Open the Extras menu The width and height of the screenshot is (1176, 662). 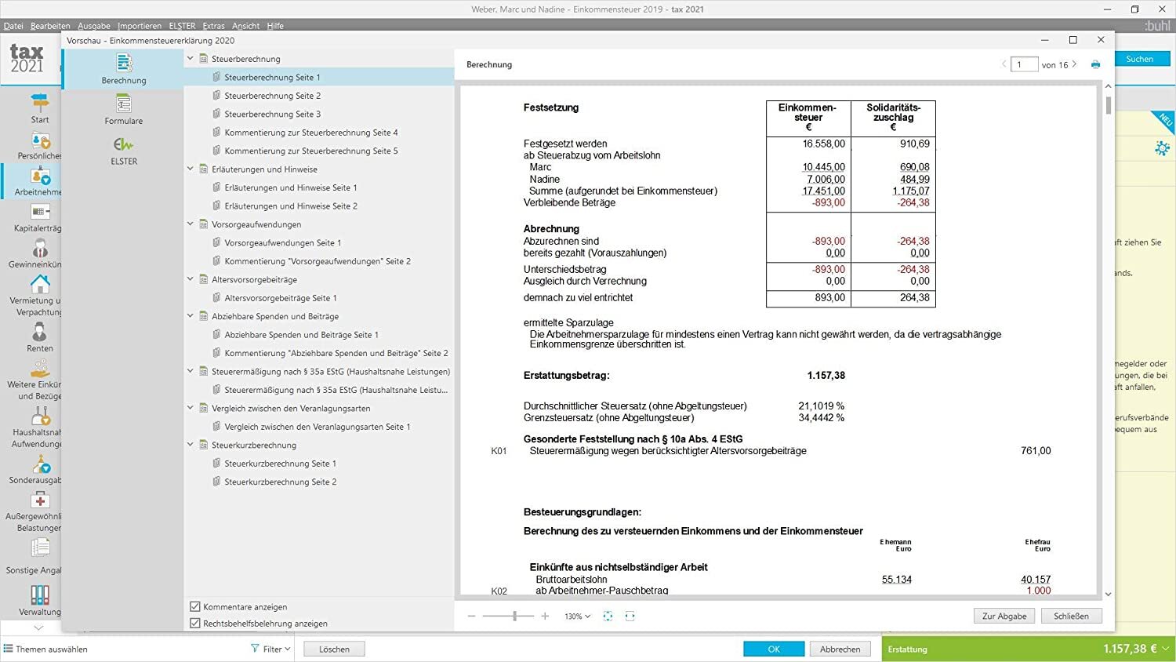tap(213, 26)
